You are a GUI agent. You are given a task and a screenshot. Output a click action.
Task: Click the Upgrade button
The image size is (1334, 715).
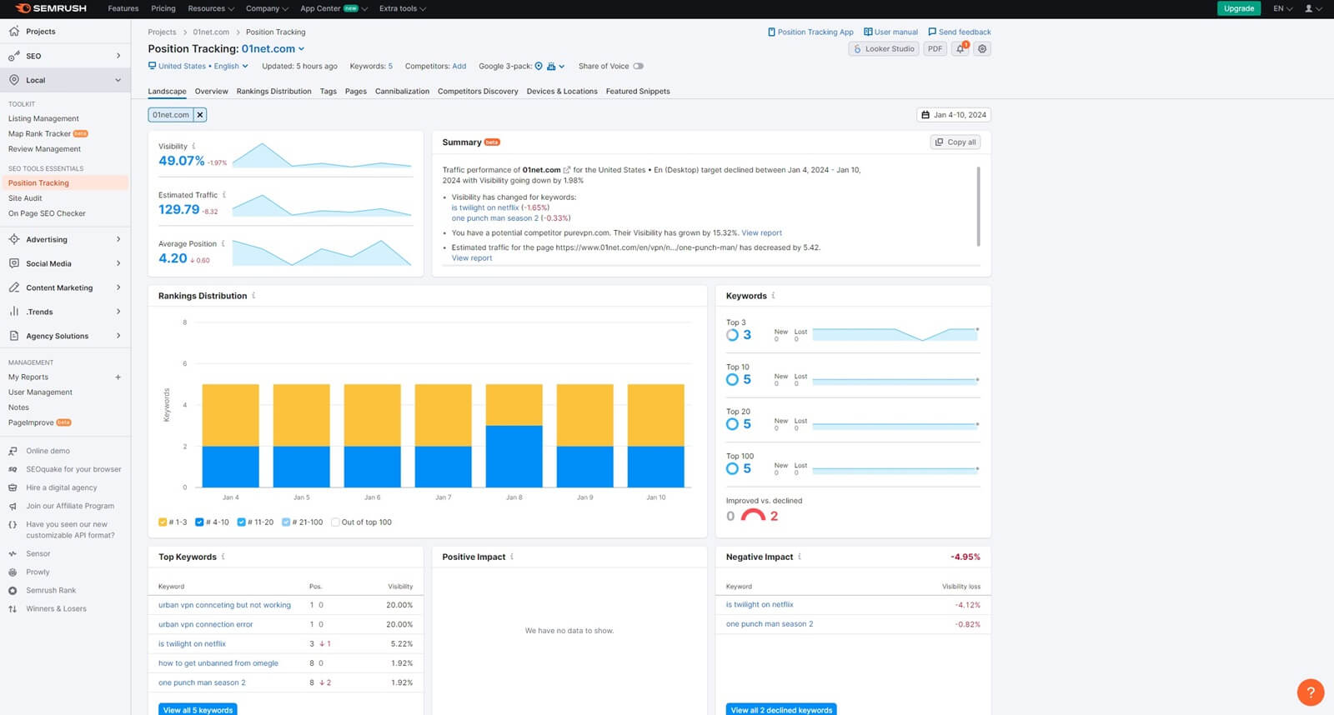point(1238,8)
